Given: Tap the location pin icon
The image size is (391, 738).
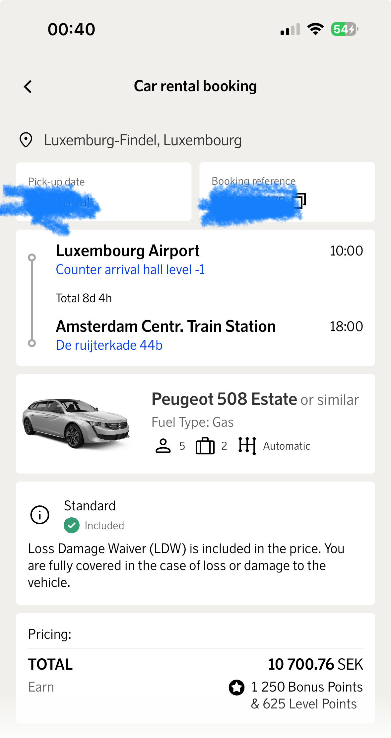Looking at the screenshot, I should [26, 140].
